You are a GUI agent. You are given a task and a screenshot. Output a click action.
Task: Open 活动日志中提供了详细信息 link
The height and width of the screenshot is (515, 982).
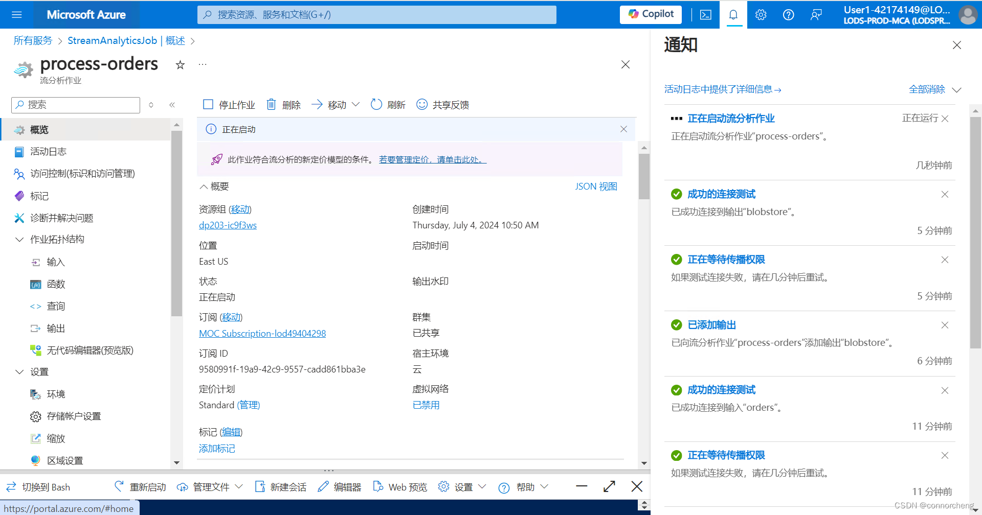(723, 89)
